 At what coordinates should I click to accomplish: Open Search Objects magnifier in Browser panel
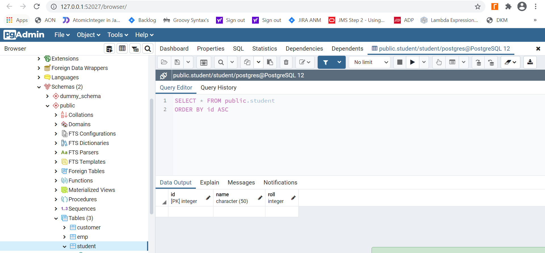[148, 49]
